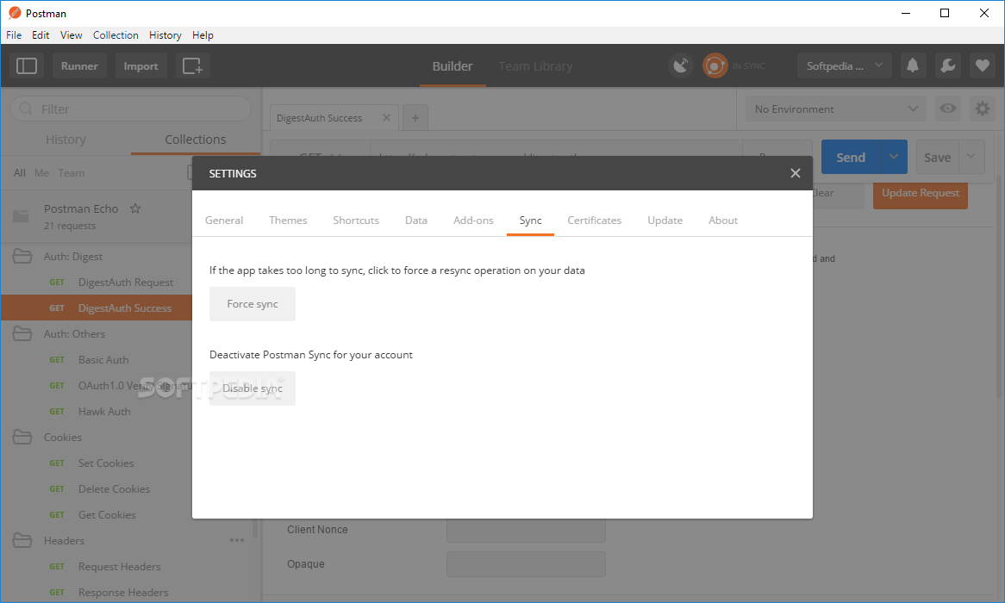Open the notifications bell icon
The width and height of the screenshot is (1005, 603).
click(913, 65)
